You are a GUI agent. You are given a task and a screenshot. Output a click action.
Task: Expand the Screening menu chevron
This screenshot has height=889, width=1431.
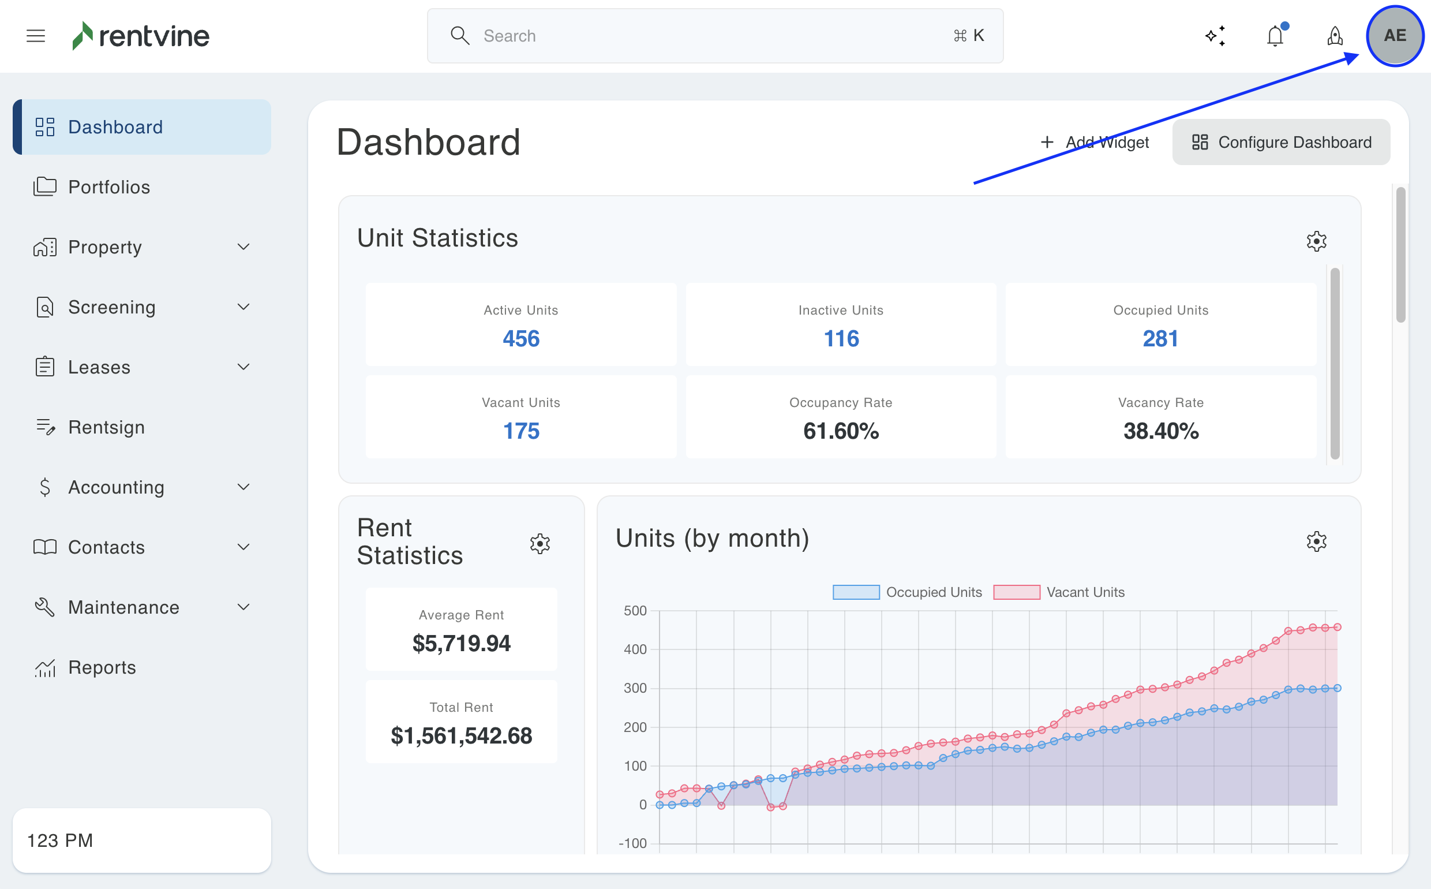click(244, 307)
